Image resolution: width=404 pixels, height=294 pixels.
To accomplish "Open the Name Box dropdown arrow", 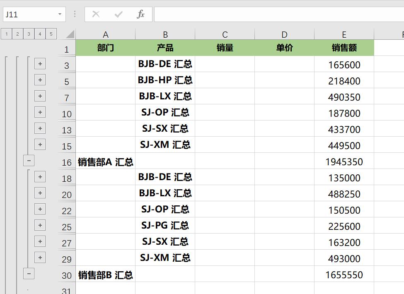I will [x=60, y=14].
